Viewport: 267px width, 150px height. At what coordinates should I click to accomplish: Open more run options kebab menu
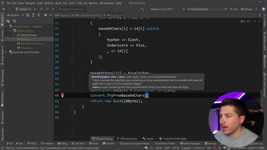[256, 9]
